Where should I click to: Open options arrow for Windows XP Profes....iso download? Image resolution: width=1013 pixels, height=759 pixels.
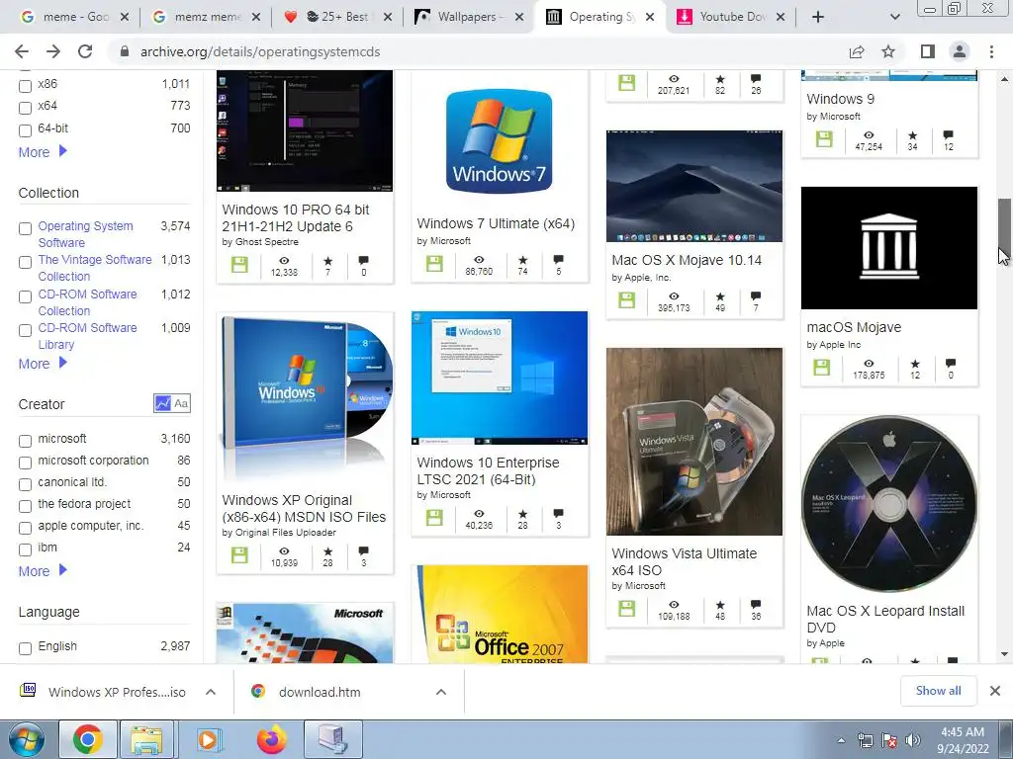point(211,692)
